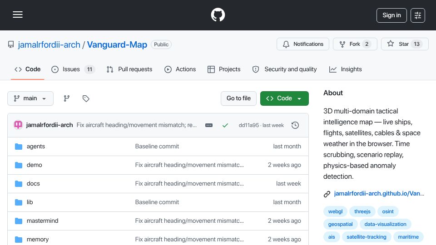436x245 pixels.
Task: Open Security and quality tab
Action: pyautogui.click(x=284, y=69)
